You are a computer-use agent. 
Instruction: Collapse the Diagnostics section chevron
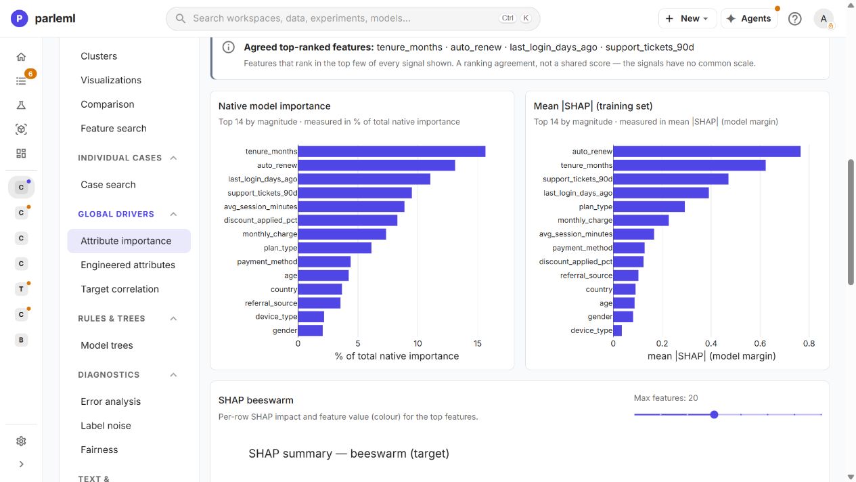[173, 374]
